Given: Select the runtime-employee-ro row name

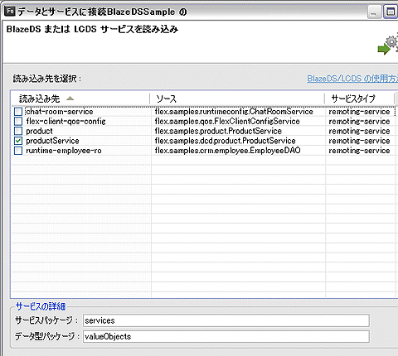Looking at the screenshot, I should click(64, 151).
